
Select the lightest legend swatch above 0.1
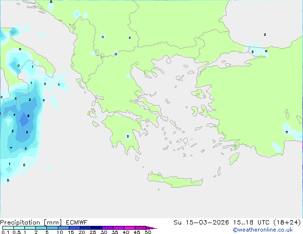tap(8, 228)
